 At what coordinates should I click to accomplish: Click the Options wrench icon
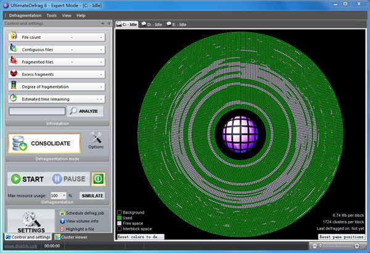[x=96, y=137]
